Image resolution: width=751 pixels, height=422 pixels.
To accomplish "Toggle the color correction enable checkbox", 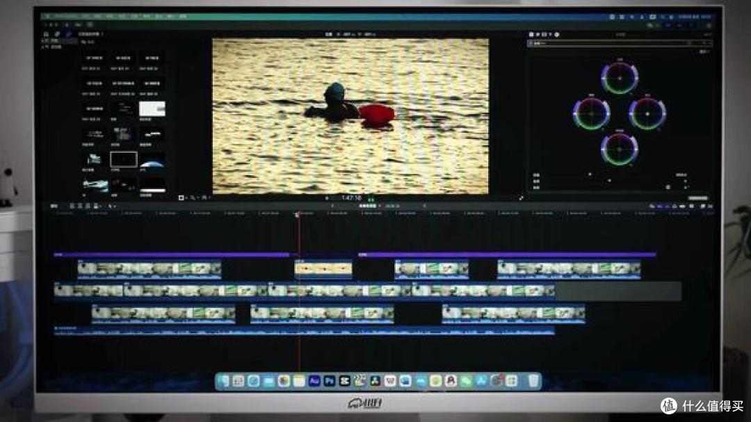I will [531, 44].
